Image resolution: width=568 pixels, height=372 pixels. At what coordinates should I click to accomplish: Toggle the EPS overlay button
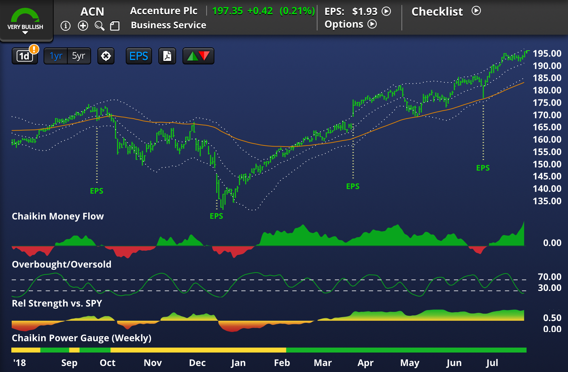139,56
